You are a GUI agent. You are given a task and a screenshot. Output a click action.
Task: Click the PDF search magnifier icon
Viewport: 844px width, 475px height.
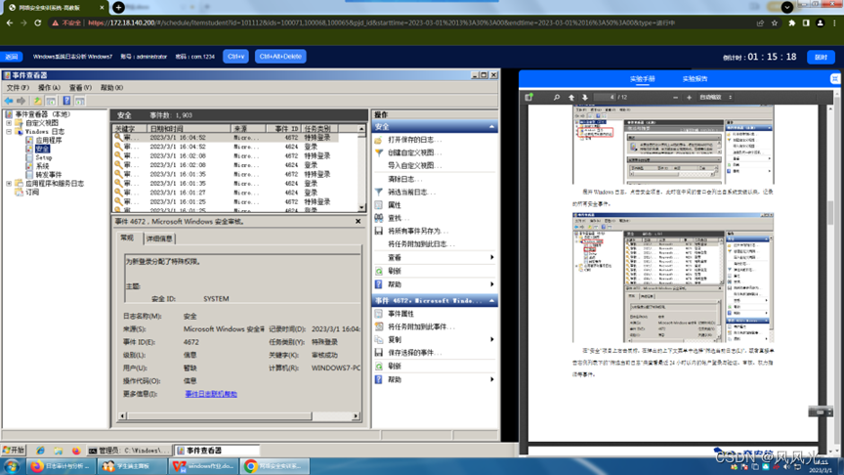pyautogui.click(x=557, y=97)
